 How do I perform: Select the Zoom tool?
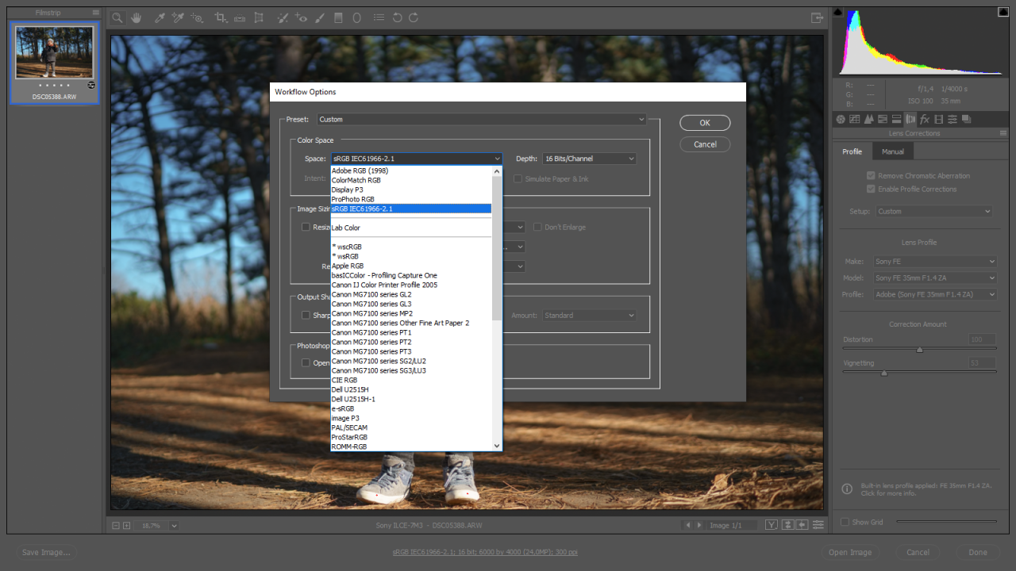coord(117,17)
